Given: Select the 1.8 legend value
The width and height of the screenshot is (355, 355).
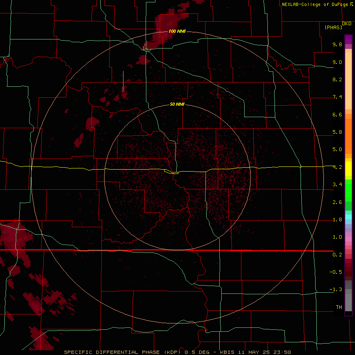Looking at the screenshot, I should coord(337,220).
